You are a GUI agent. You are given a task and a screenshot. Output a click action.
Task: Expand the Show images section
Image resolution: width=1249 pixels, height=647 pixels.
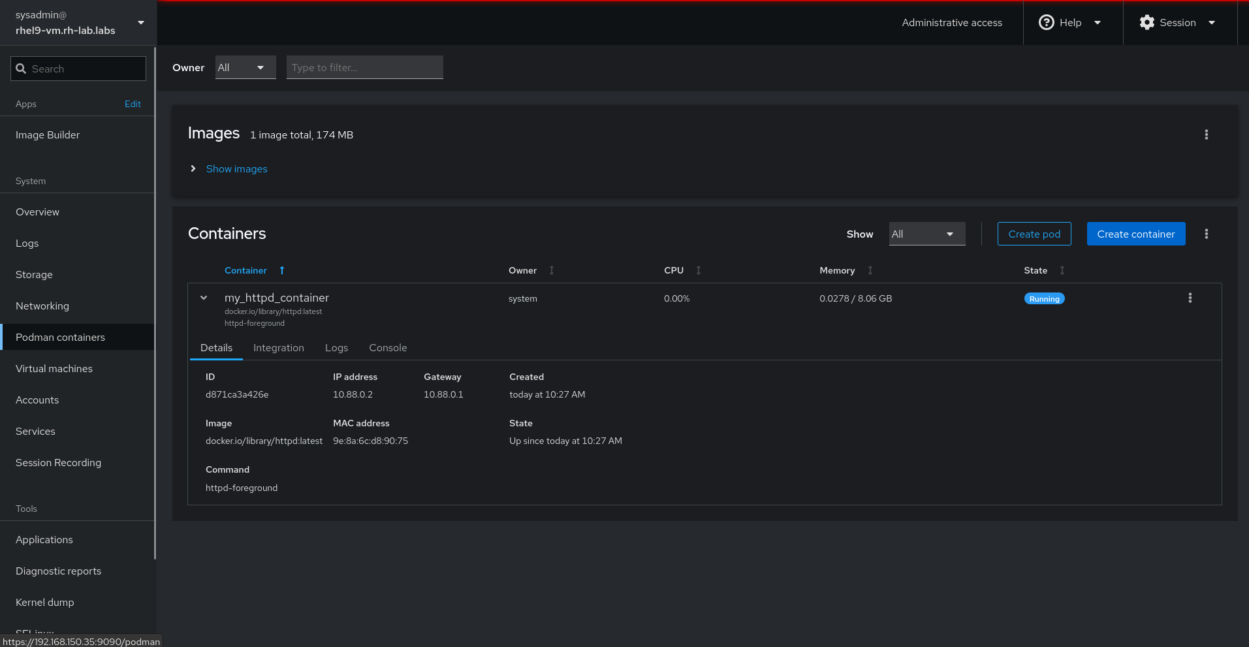(236, 168)
